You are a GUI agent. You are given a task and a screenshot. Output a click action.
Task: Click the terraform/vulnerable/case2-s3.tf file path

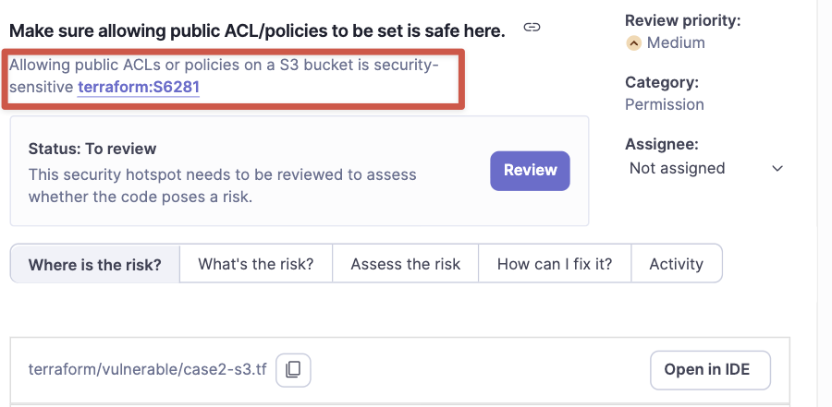pos(148,370)
